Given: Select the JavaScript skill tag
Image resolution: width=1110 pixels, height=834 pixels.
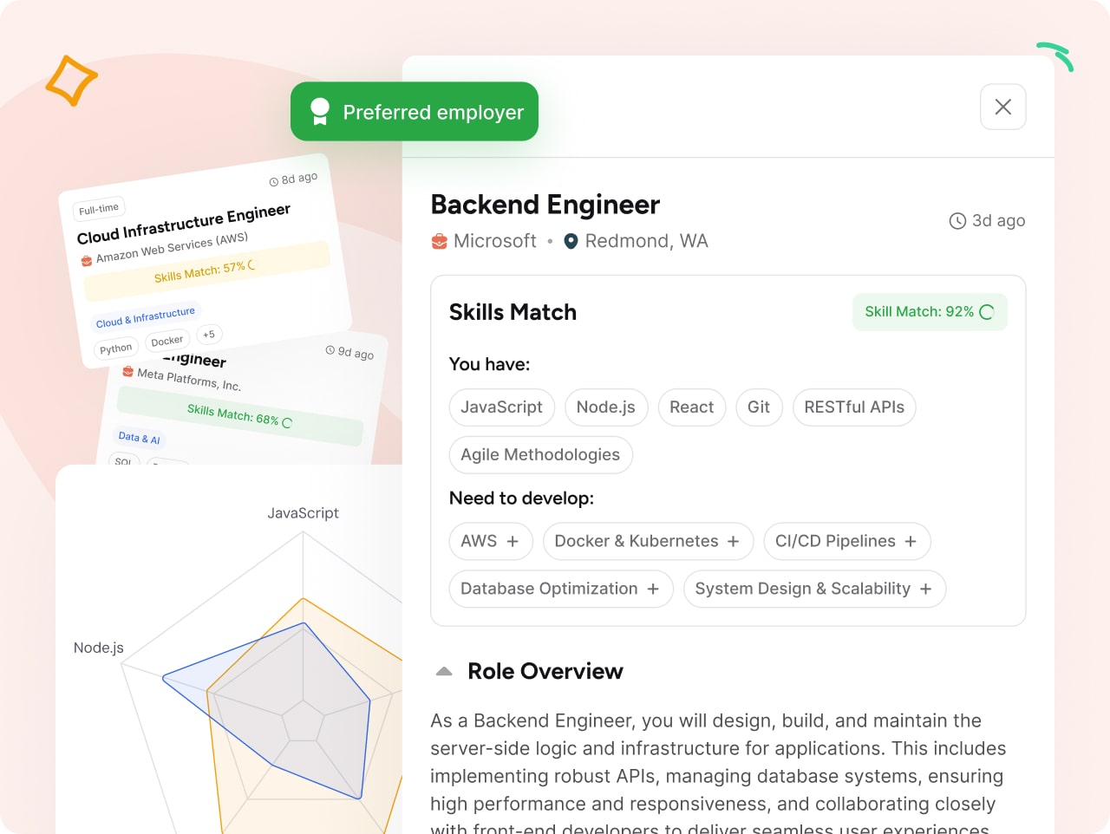Looking at the screenshot, I should click(501, 407).
